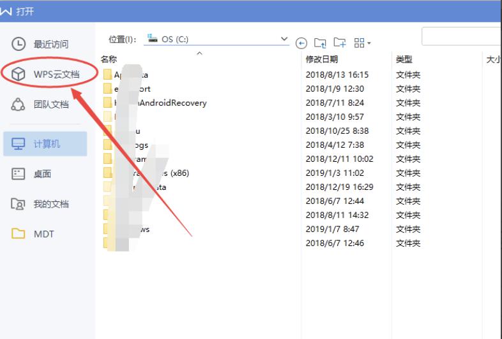This screenshot has height=339, width=502.
Task: Sort by 大小 column header
Action: pyautogui.click(x=494, y=59)
